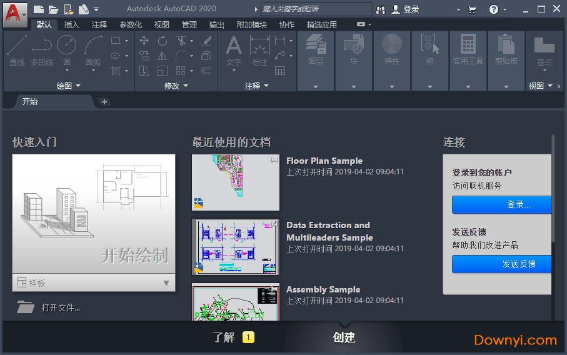Click the binoculars search icon
This screenshot has height=355, width=567.
(381, 9)
